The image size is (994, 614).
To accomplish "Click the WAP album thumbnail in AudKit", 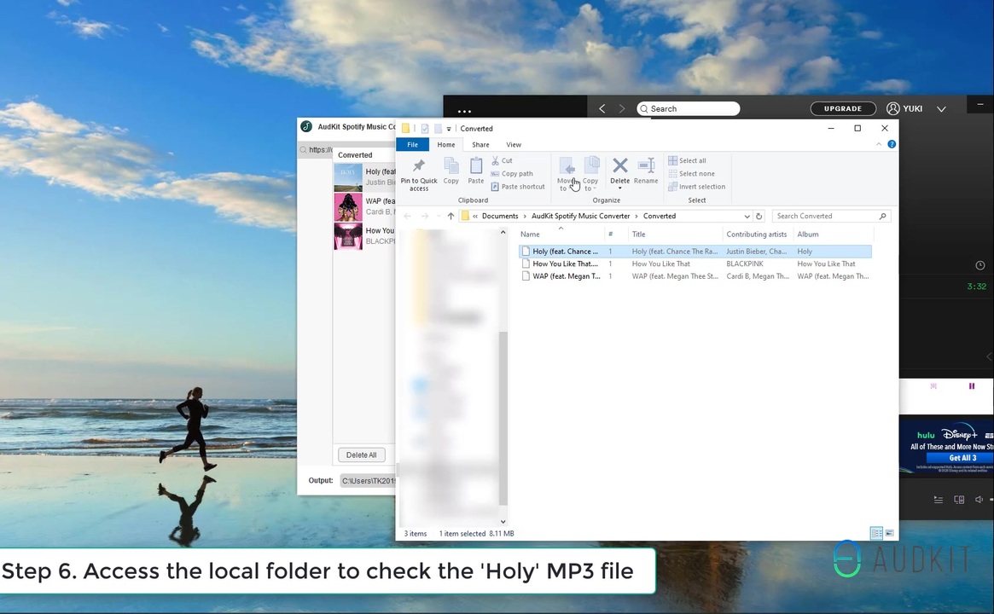I will [348, 207].
